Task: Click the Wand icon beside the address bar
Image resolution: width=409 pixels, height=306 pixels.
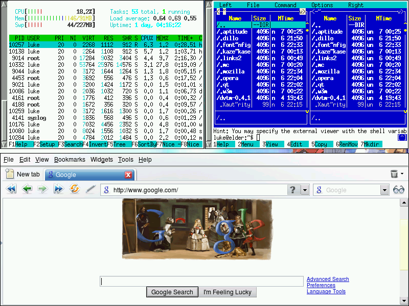Action: pos(90,189)
